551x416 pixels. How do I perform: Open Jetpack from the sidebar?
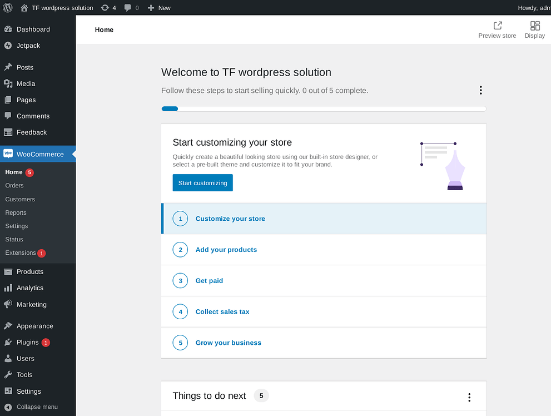click(28, 46)
